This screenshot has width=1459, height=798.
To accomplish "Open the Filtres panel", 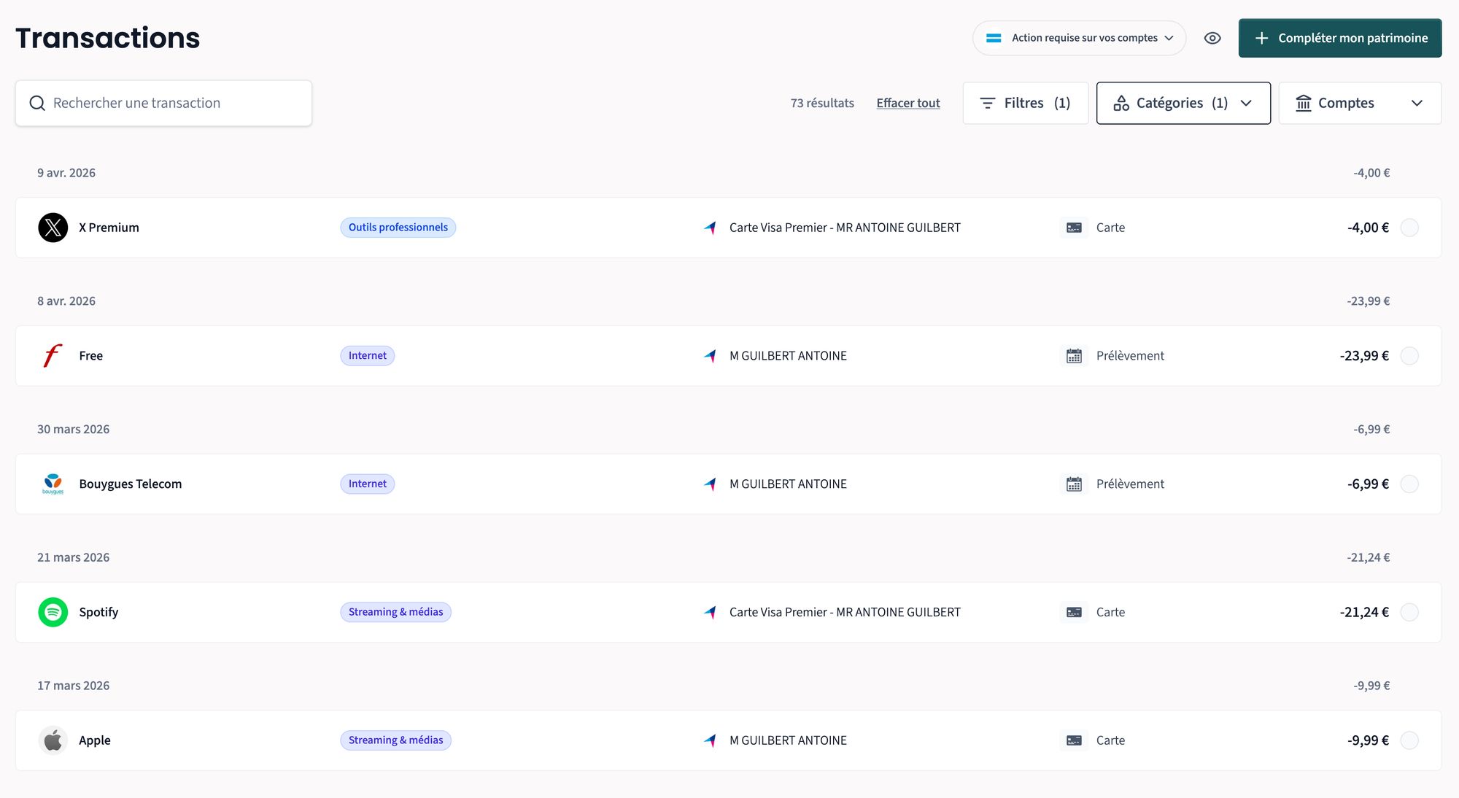I will [1025, 103].
